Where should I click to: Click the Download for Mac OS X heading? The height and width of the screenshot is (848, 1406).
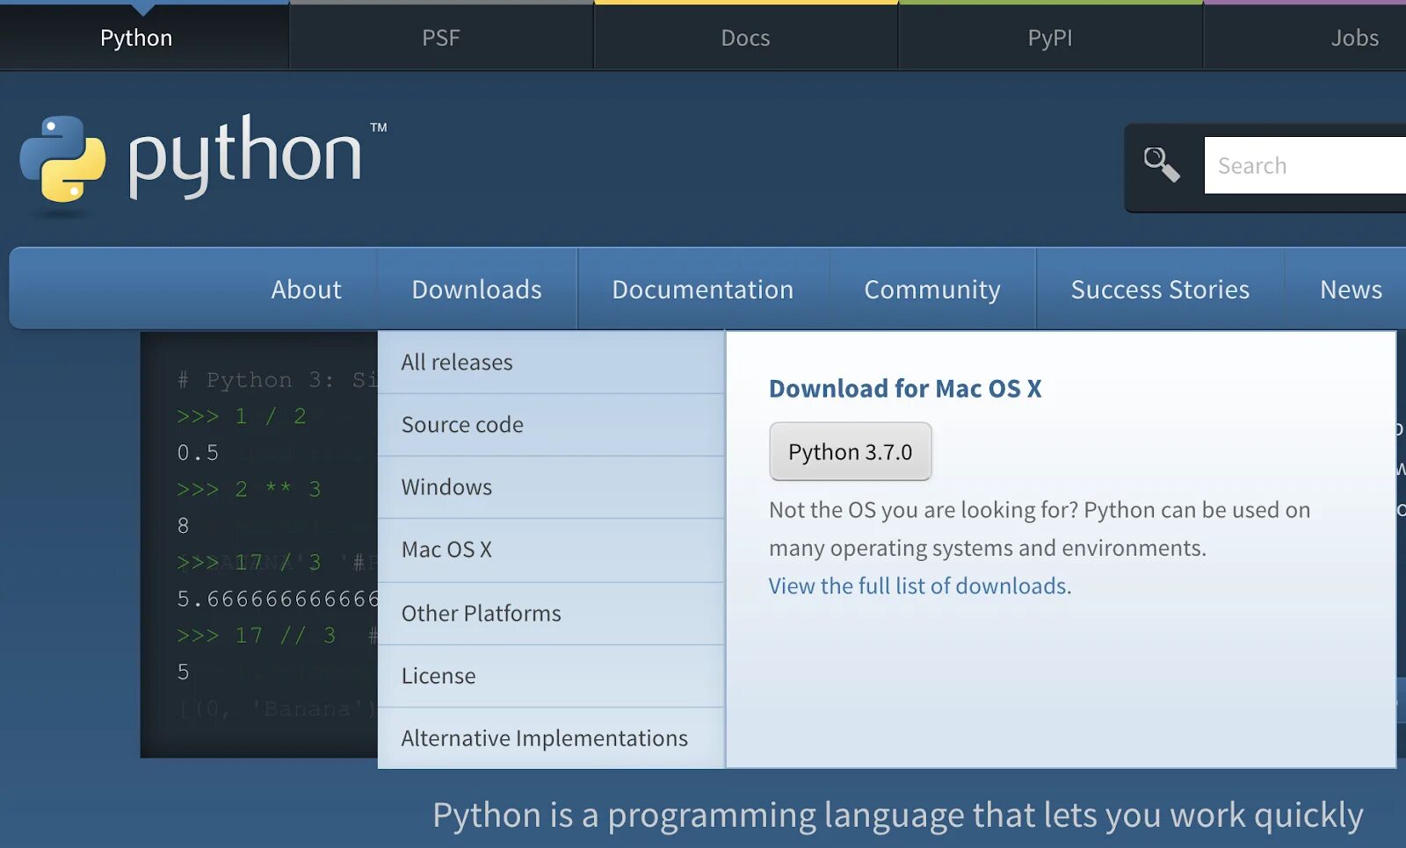(x=905, y=388)
